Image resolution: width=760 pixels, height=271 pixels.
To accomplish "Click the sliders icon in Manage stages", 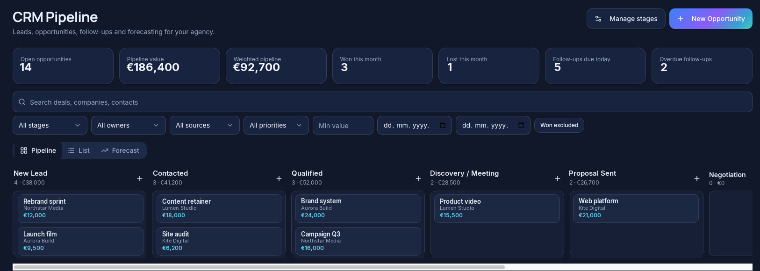I will [x=598, y=19].
